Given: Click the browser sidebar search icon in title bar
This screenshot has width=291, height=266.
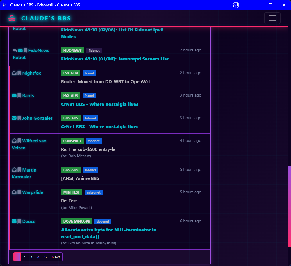Looking at the screenshot, I should click(236, 5).
